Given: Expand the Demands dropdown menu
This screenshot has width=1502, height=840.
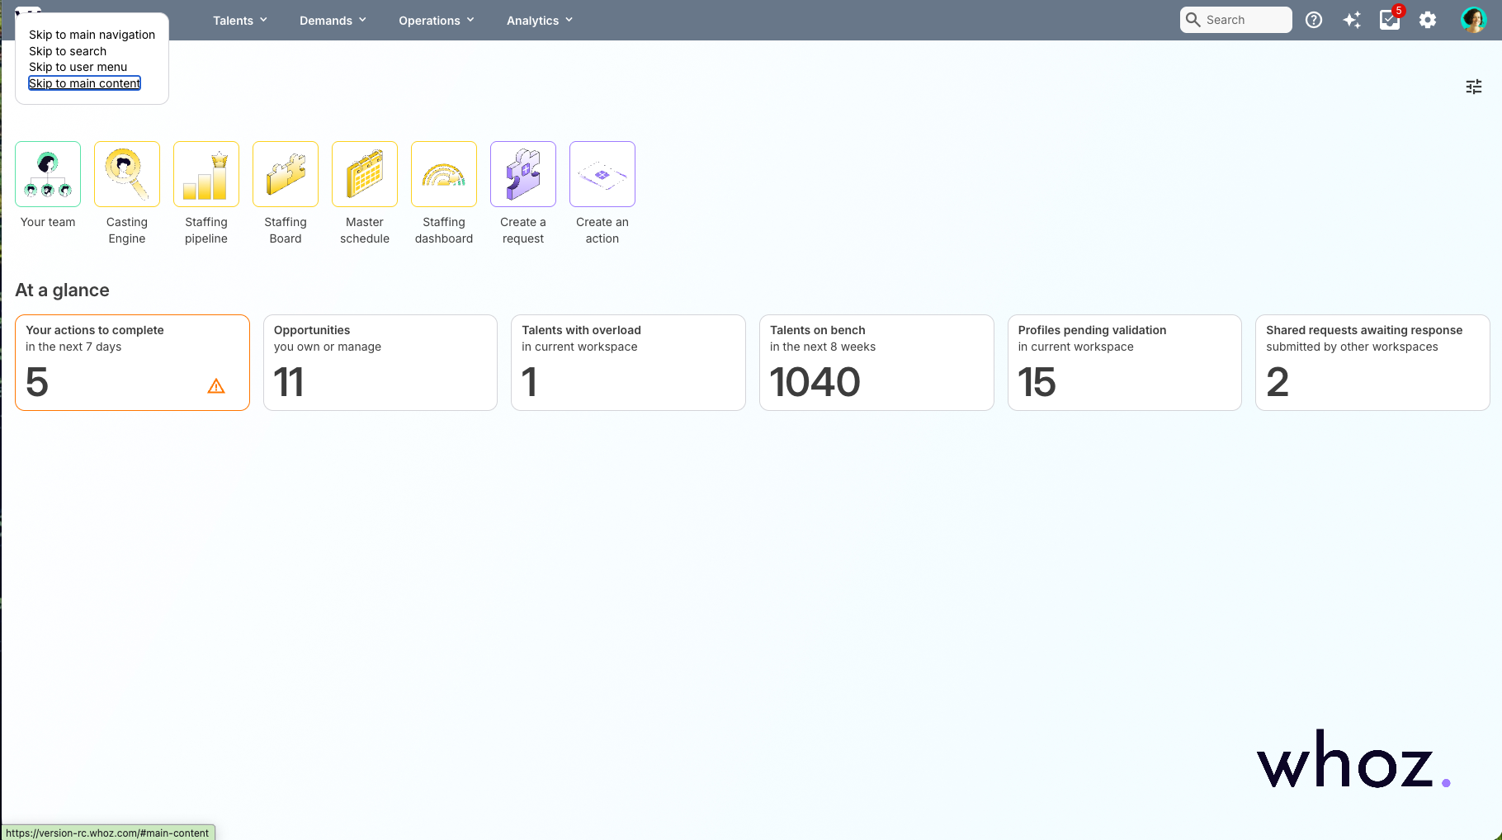Looking at the screenshot, I should tap(333, 21).
